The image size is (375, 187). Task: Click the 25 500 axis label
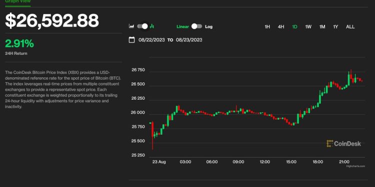click(138, 141)
